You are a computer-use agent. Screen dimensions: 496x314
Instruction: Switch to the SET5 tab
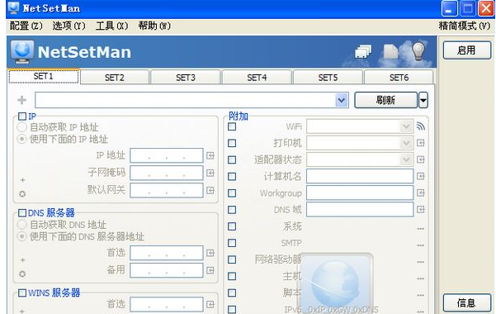pyautogui.click(x=328, y=78)
